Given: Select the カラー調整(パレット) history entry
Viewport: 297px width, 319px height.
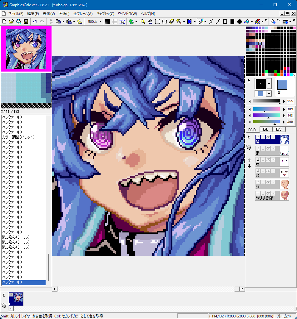Looking at the screenshot, I should [18, 137].
